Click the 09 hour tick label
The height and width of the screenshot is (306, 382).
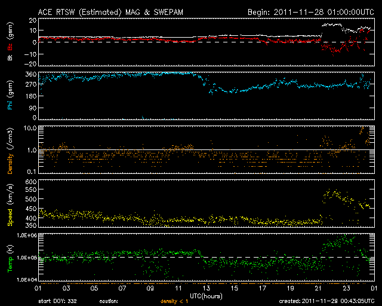click(150, 288)
